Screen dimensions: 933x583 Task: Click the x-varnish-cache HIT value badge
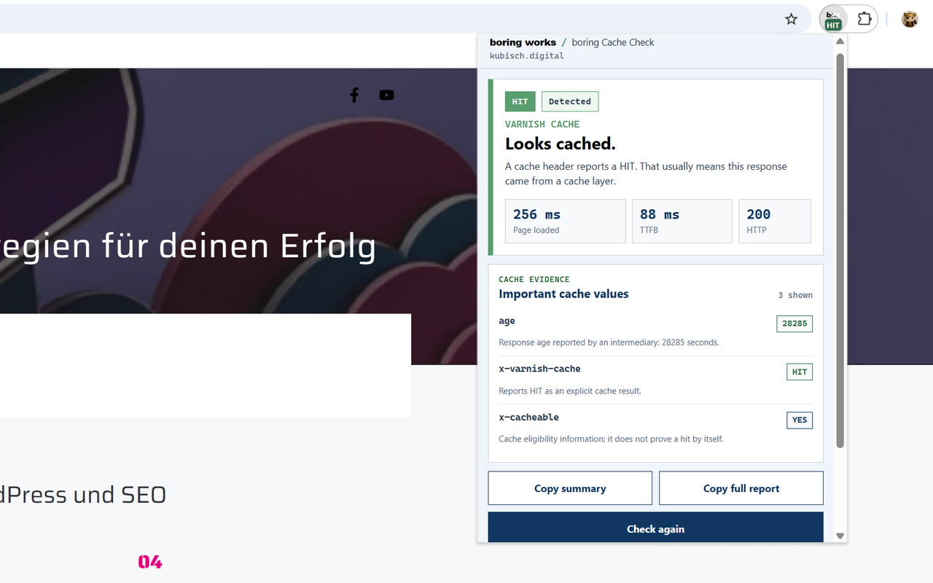point(800,372)
